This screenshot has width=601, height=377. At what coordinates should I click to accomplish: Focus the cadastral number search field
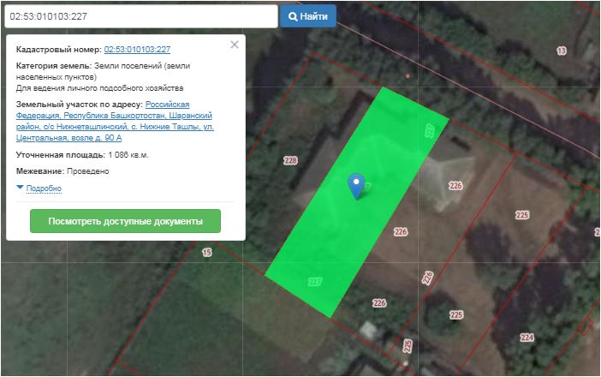[x=140, y=16]
